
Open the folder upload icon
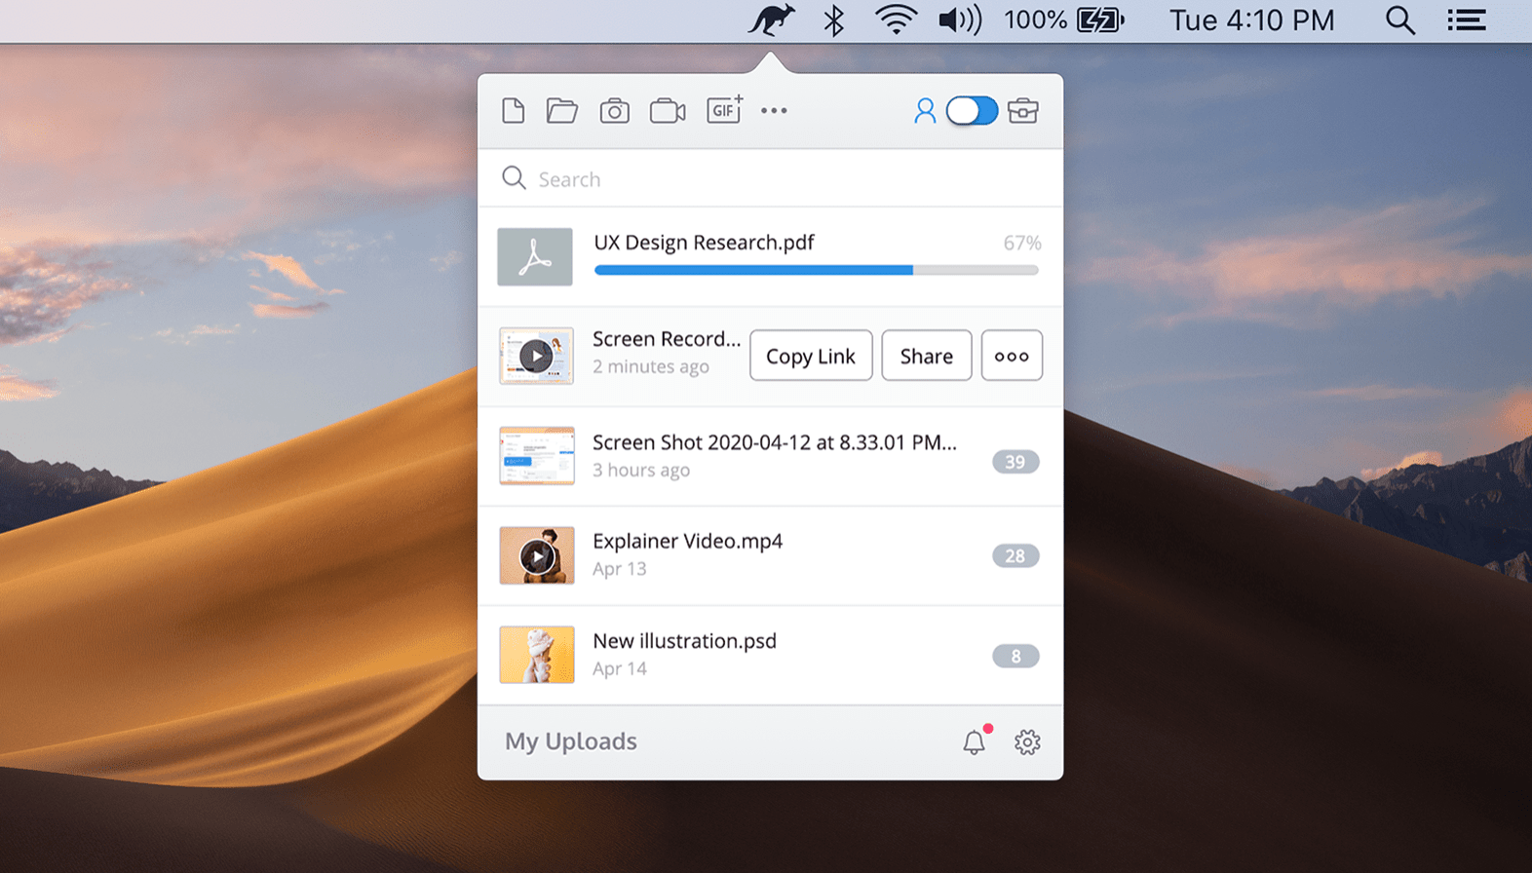[561, 111]
